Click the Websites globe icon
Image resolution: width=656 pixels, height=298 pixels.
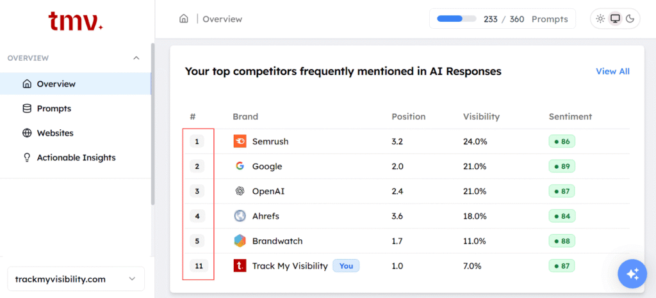(27, 133)
